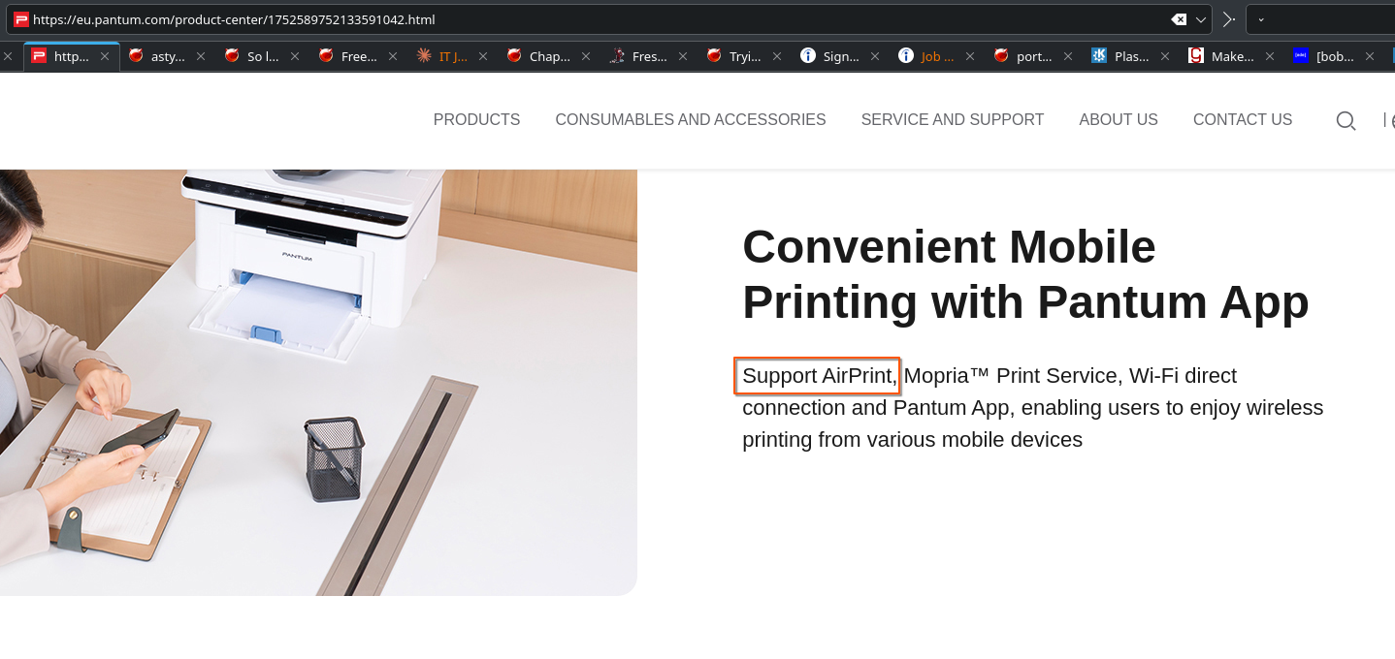Screen dimensions: 1395x659
Task: Click the highlighted "Support AirPrint," text
Action: (x=818, y=376)
